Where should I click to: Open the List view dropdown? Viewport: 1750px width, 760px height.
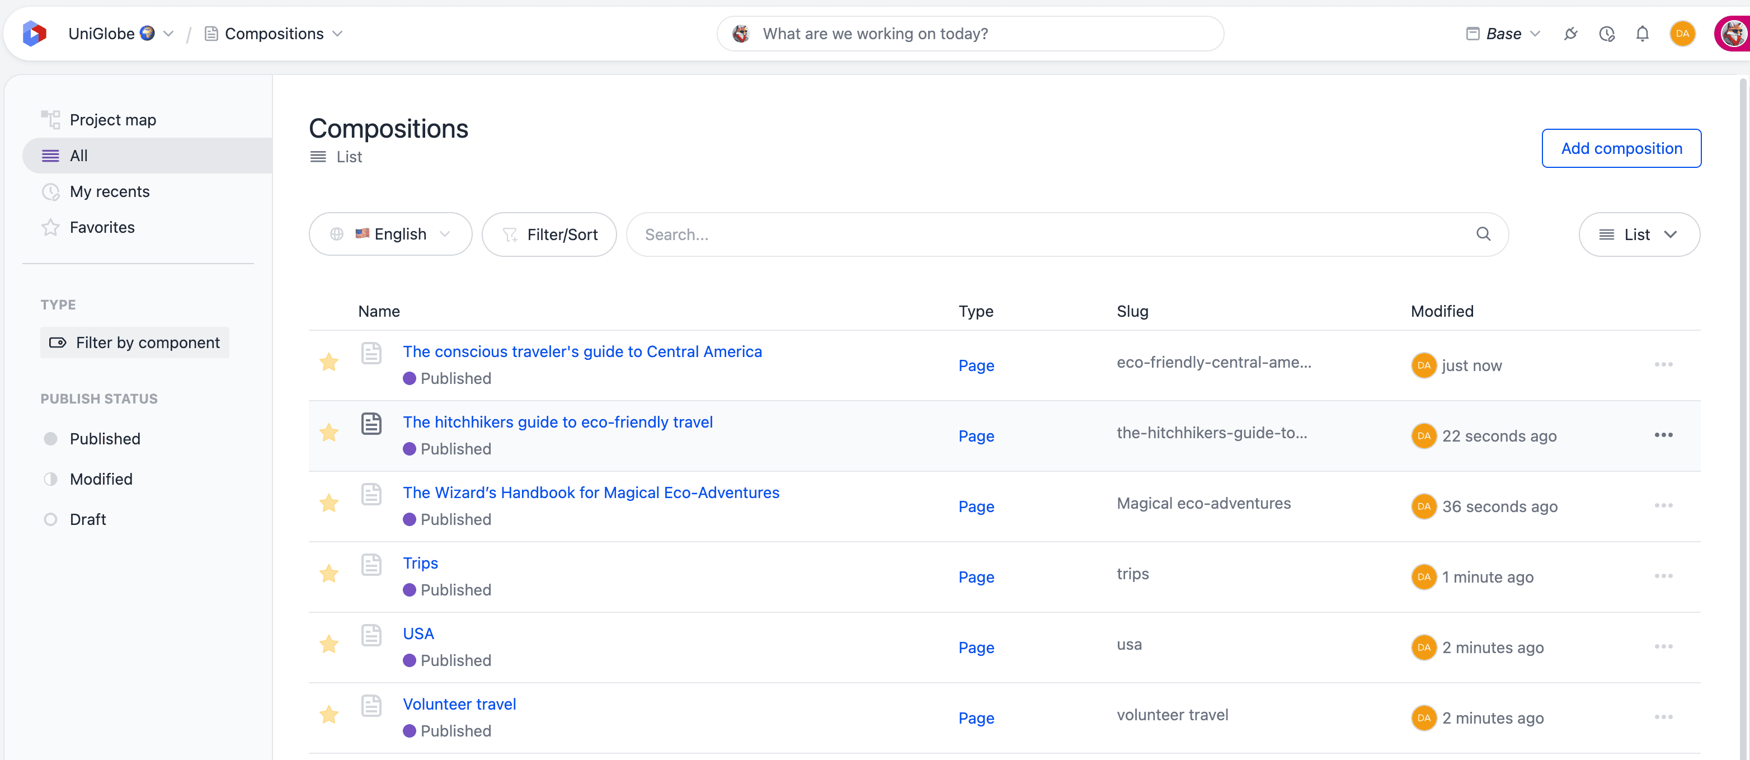click(x=1639, y=234)
